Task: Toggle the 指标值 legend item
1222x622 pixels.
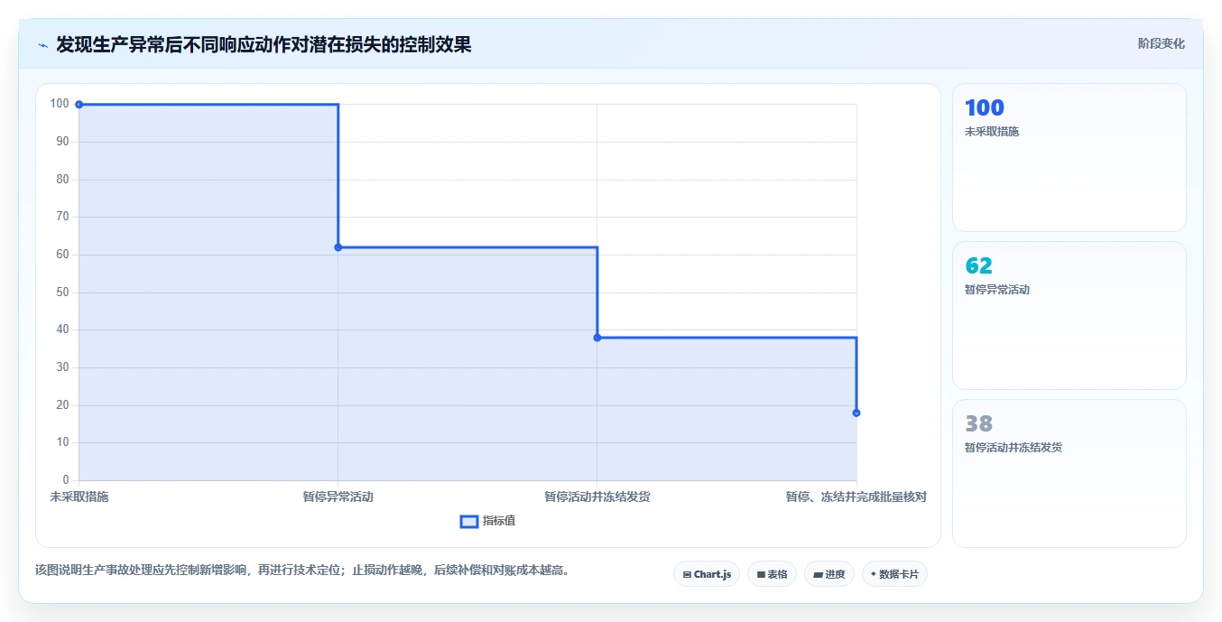Action: point(487,521)
